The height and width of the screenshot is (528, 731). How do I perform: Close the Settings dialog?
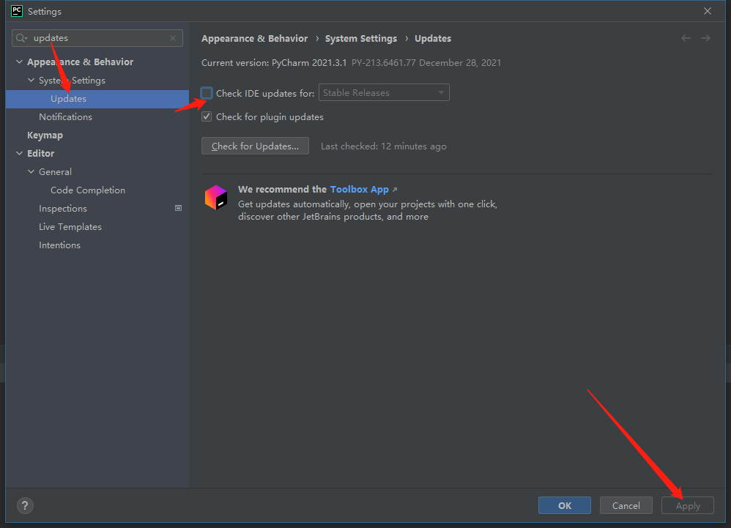(708, 11)
